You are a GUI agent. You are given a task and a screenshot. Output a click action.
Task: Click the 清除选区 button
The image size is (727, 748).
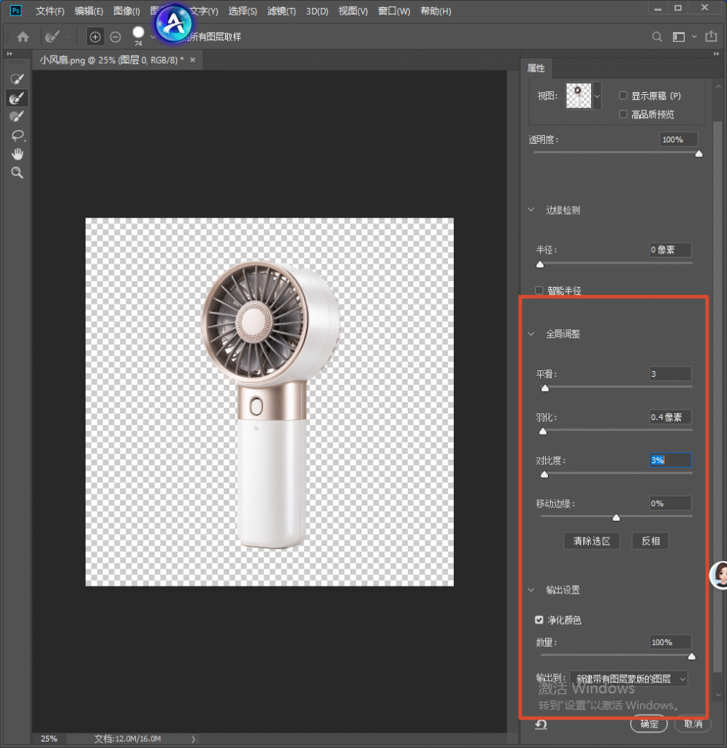point(592,541)
